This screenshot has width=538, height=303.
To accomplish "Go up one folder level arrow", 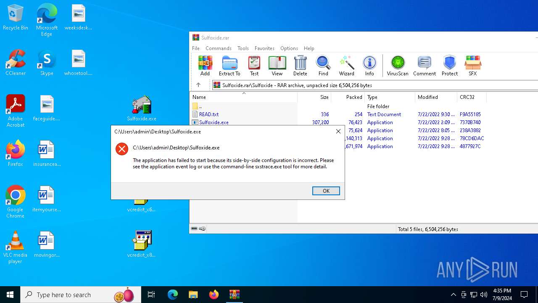I will (198, 85).
